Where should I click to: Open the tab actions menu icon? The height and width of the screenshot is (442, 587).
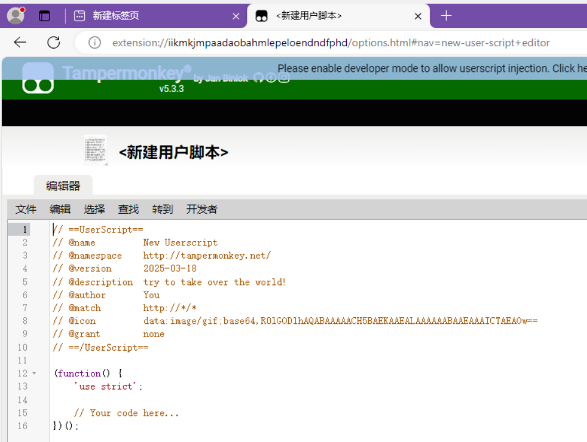click(44, 16)
